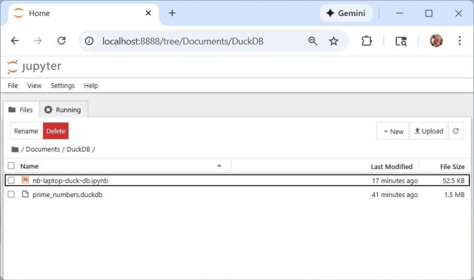Click the zoom magnifier icon in address bar

(313, 41)
